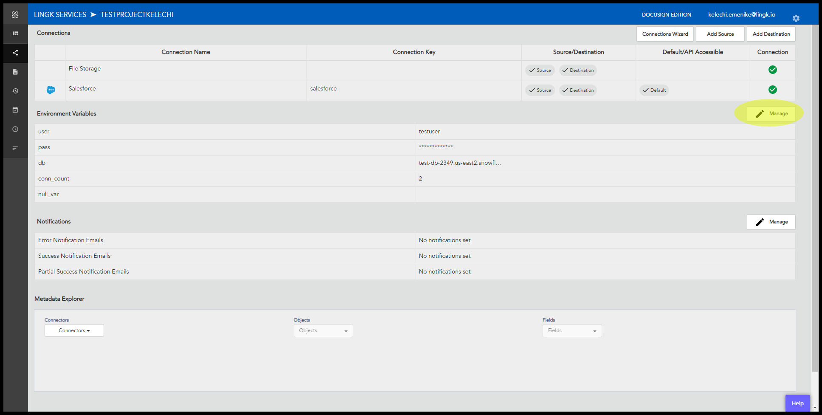Image resolution: width=822 pixels, height=415 pixels.
Task: Open the Connectors dropdown
Action: (74, 330)
